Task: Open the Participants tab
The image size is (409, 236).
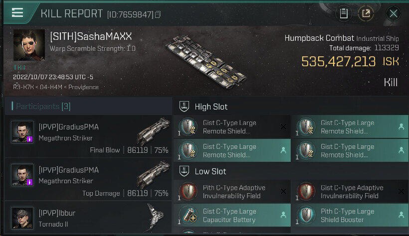Action: (x=40, y=106)
